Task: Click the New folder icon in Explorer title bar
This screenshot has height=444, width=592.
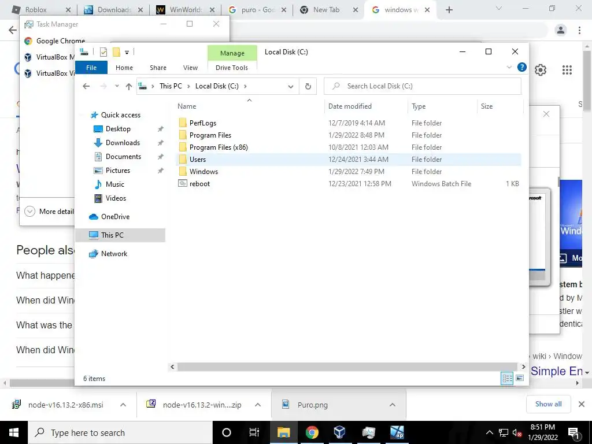Action: pyautogui.click(x=116, y=52)
